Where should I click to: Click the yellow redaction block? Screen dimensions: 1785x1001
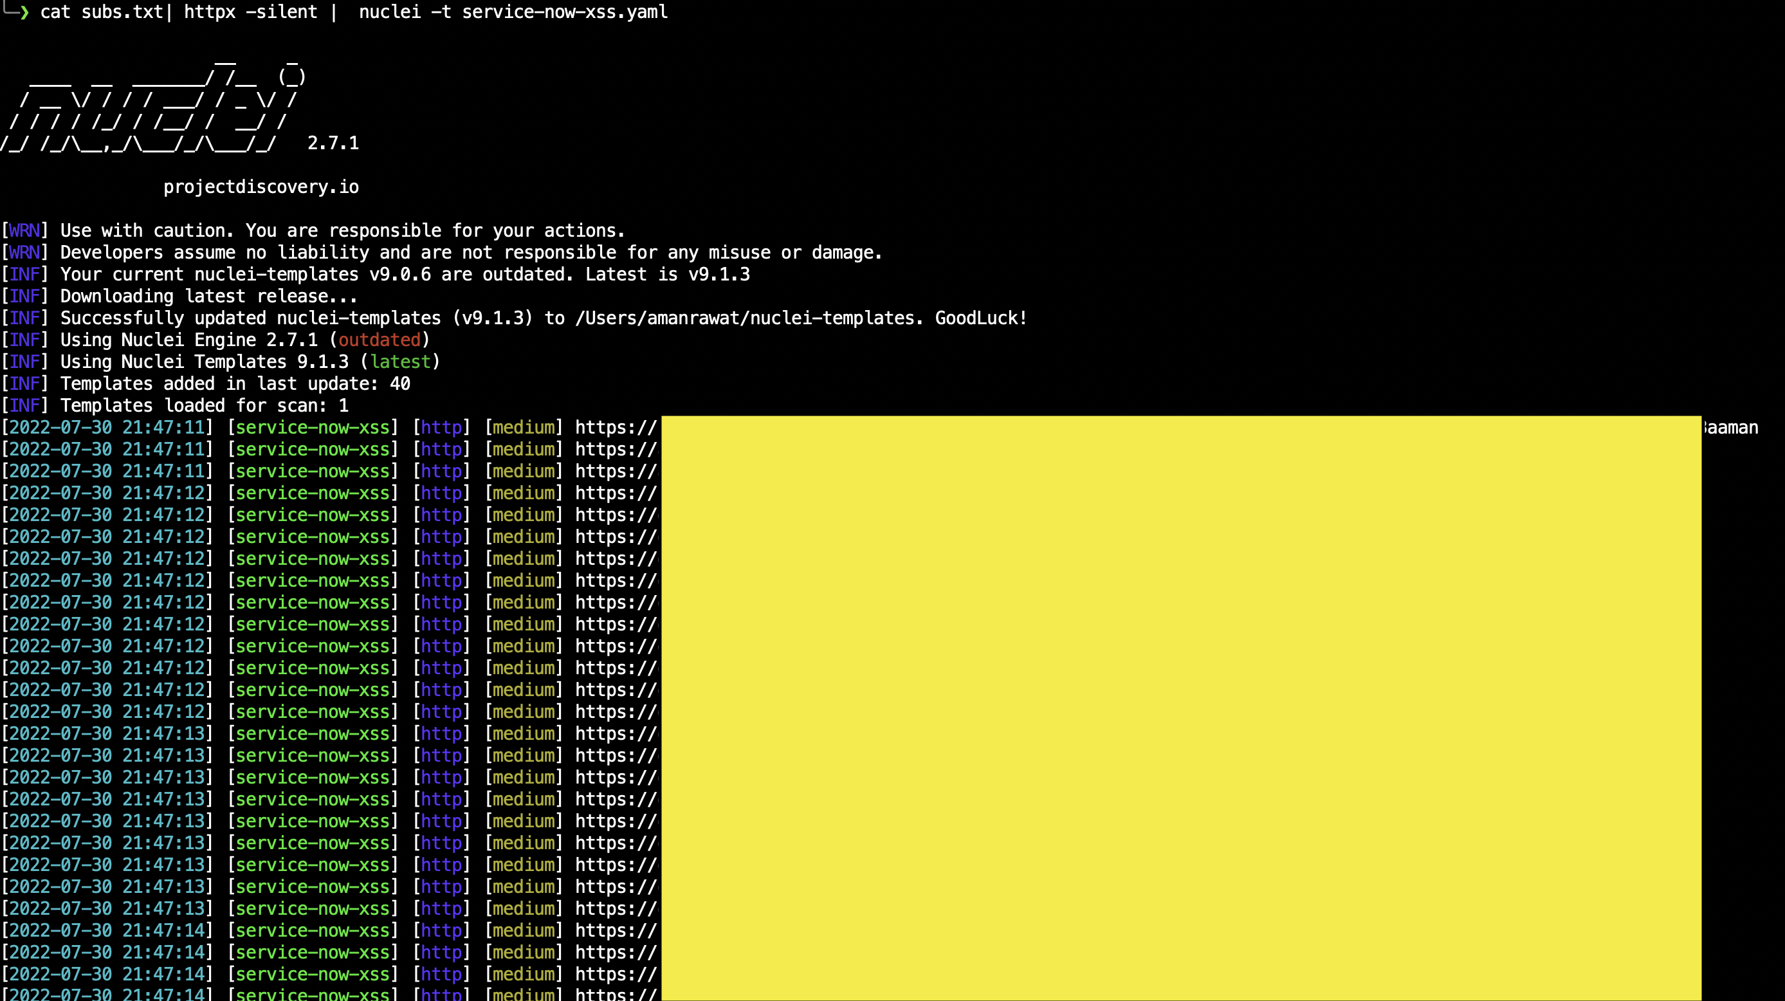(x=1181, y=707)
